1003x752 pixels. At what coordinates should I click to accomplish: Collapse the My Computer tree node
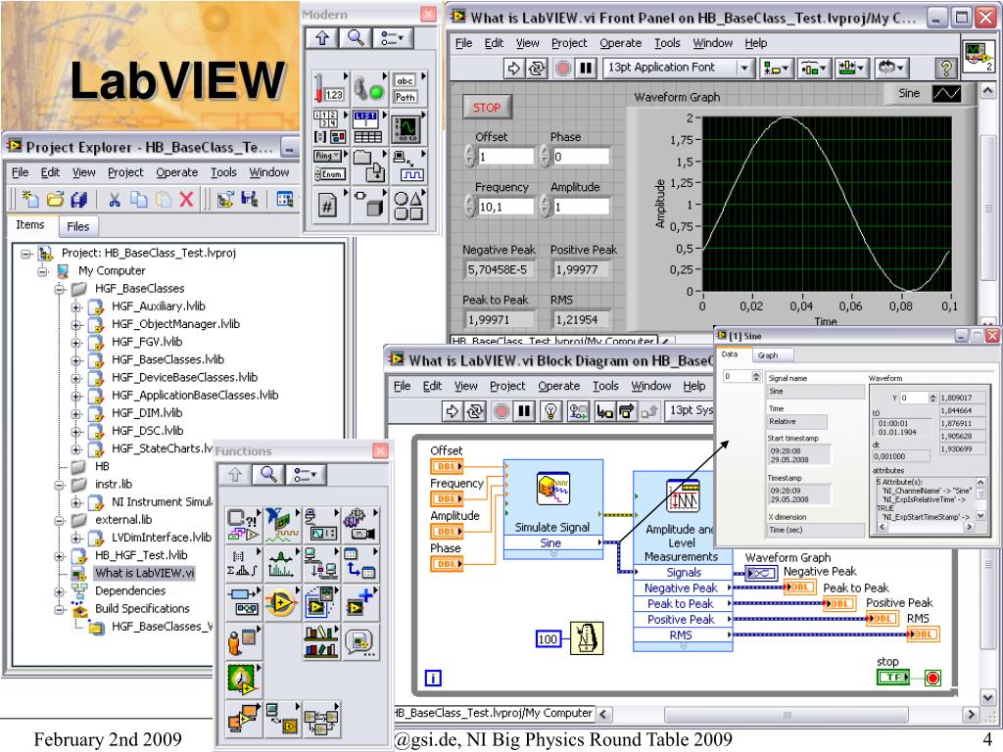click(x=42, y=271)
